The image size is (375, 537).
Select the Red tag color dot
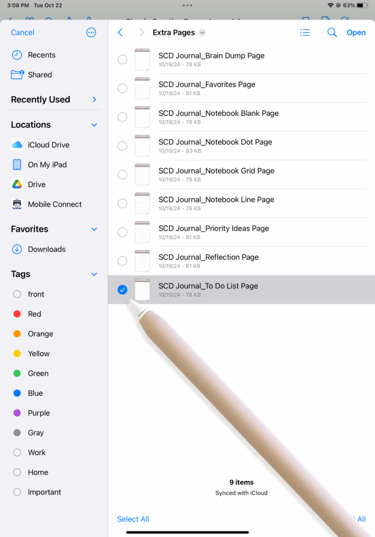[x=17, y=314]
